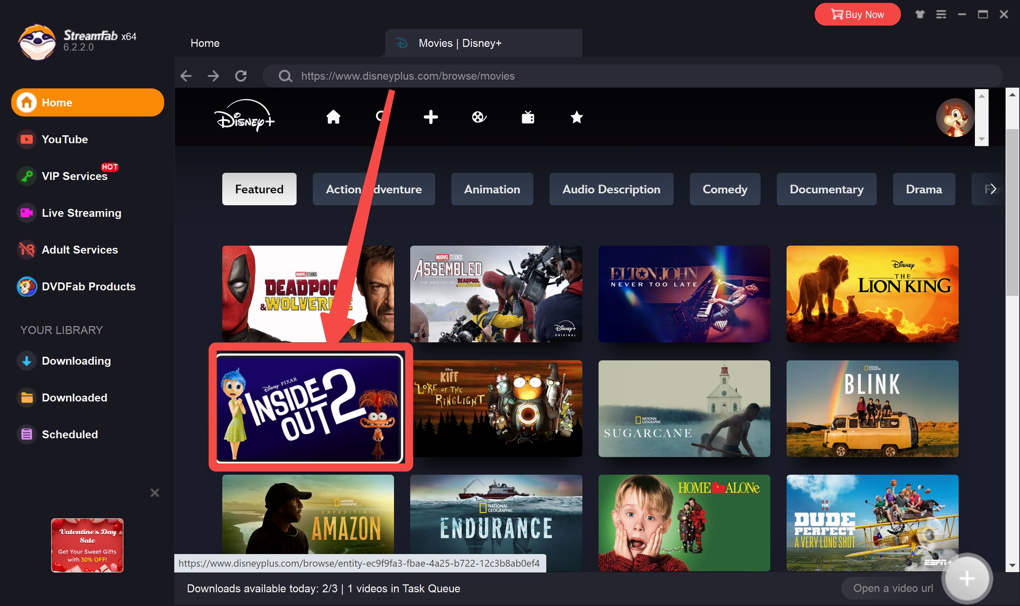The width and height of the screenshot is (1020, 606).
Task: Click the round plus add-URL button
Action: pos(967,578)
